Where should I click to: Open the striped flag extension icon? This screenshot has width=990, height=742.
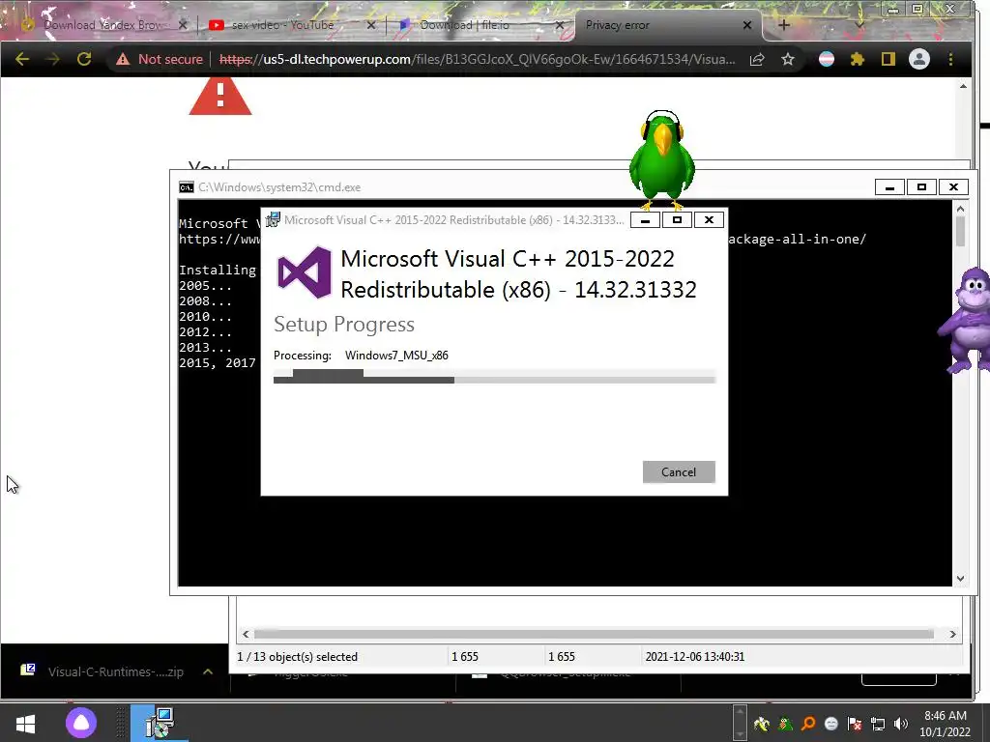tap(827, 59)
